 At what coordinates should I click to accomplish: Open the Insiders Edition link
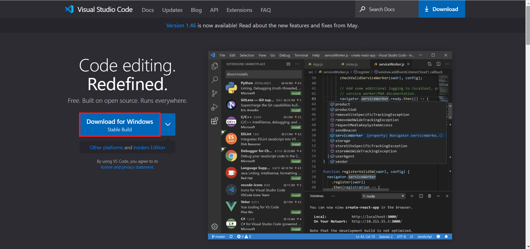click(149, 148)
